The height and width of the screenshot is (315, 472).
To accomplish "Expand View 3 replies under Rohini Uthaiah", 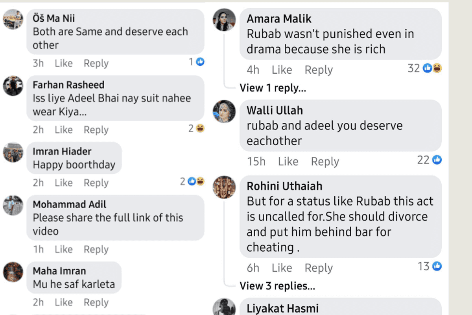I will point(277,286).
